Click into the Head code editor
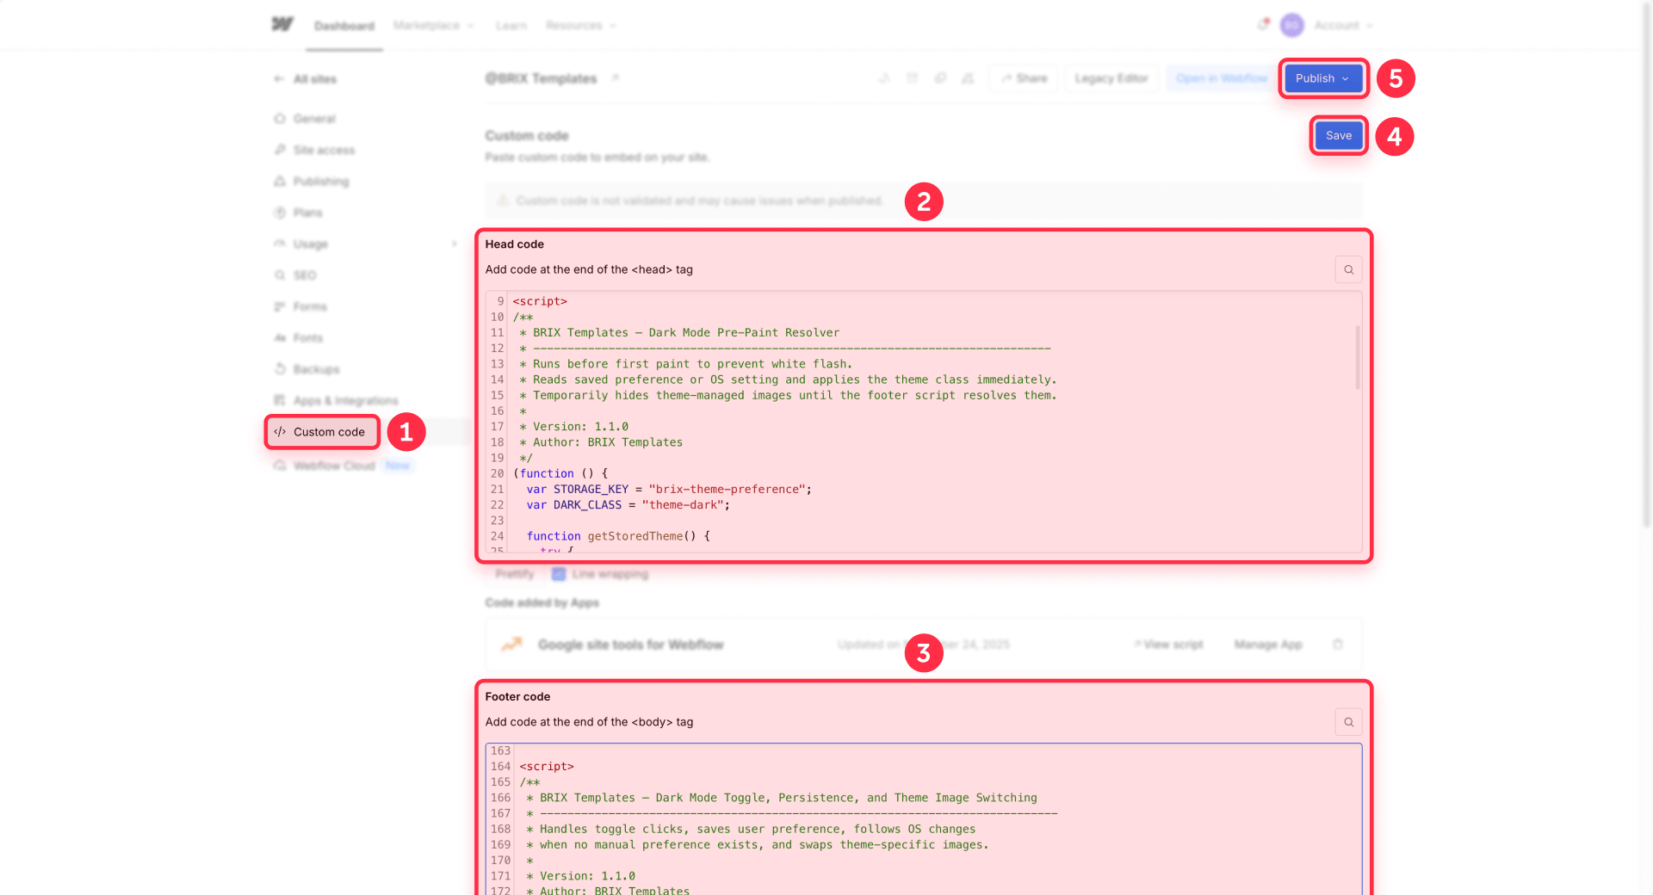Image resolution: width=1653 pixels, height=895 pixels. tap(923, 422)
